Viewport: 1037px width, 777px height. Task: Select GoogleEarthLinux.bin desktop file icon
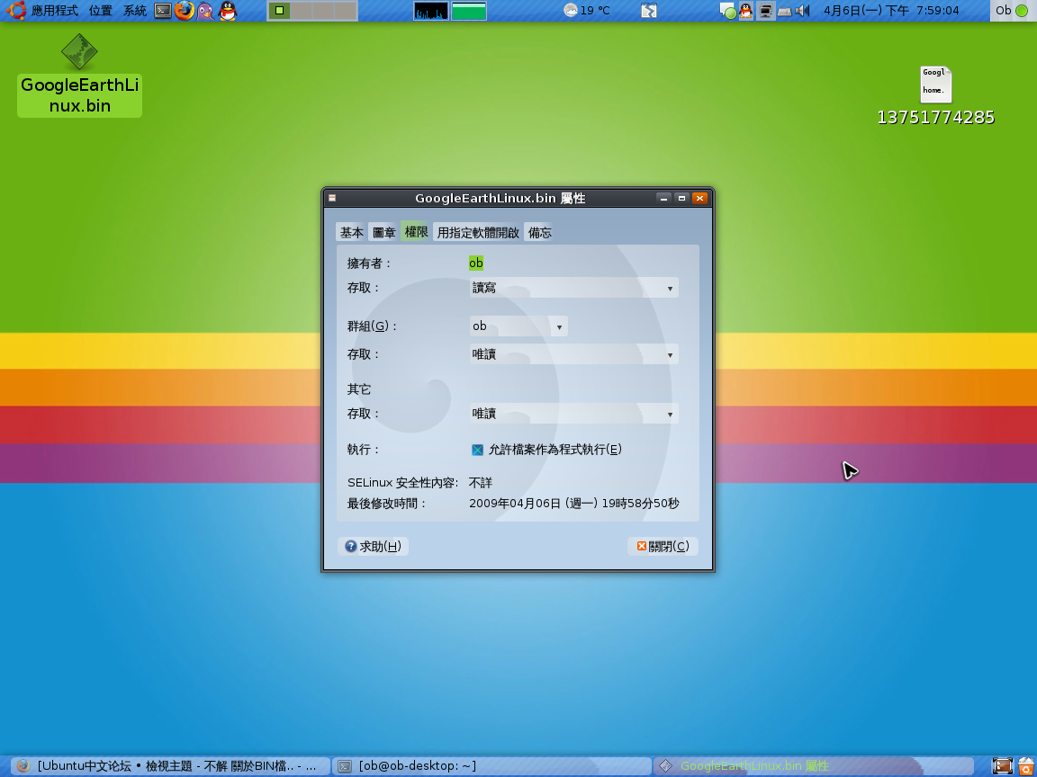[79, 76]
